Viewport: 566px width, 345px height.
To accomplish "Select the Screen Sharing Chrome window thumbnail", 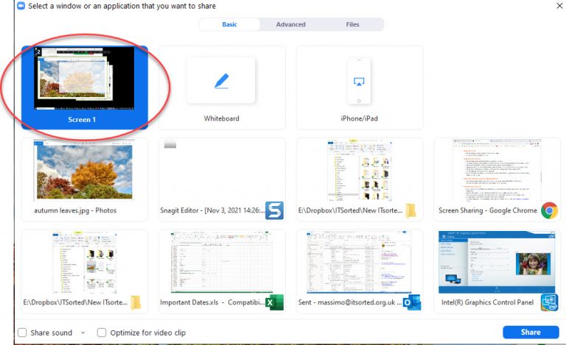I will tap(497, 170).
